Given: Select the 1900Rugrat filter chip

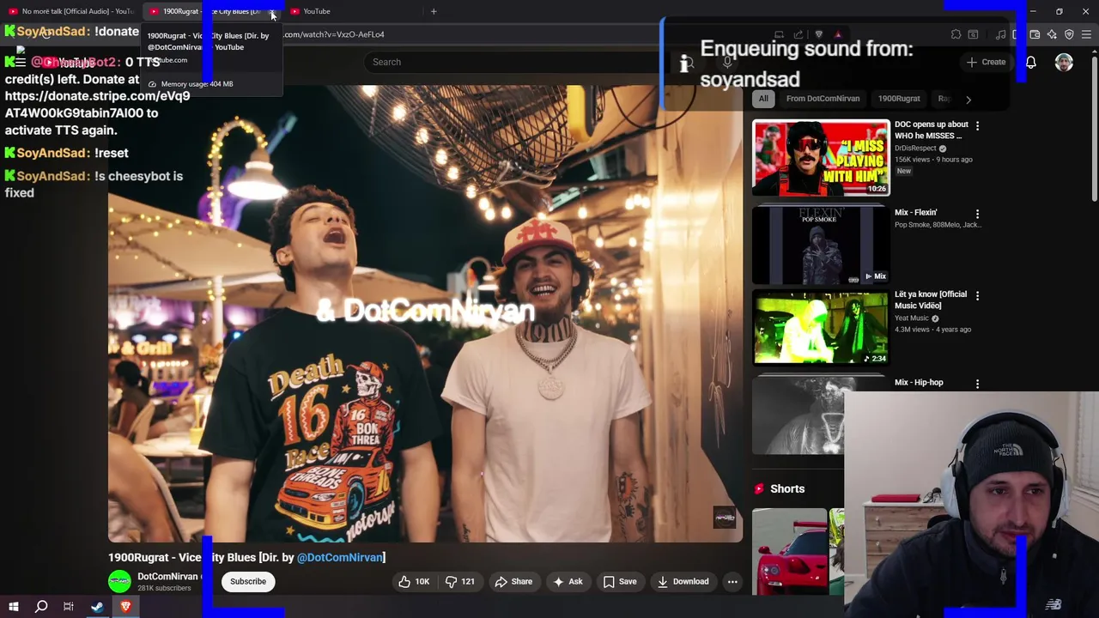Looking at the screenshot, I should coord(899,99).
